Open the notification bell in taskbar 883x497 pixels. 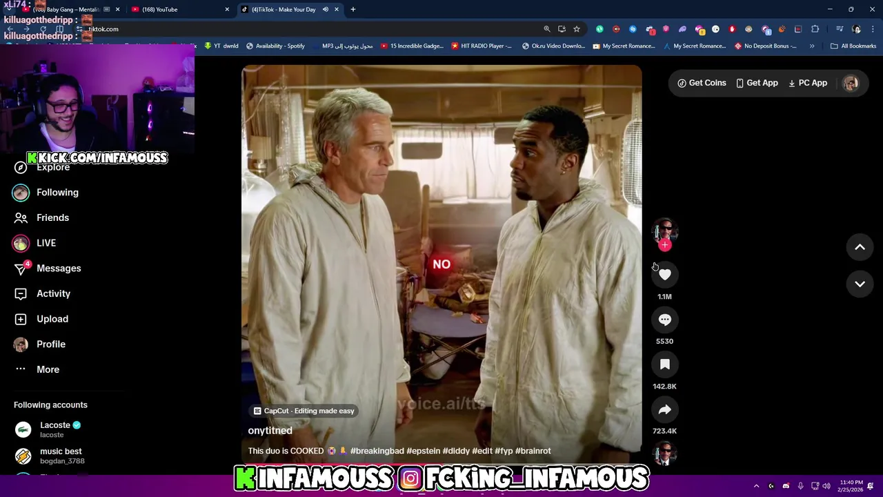pos(871,486)
